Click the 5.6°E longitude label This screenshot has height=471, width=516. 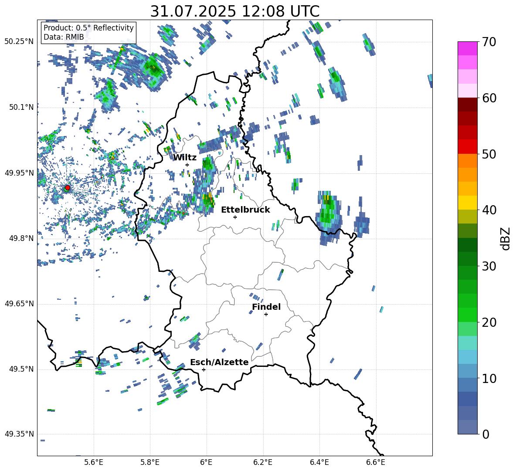(94, 462)
